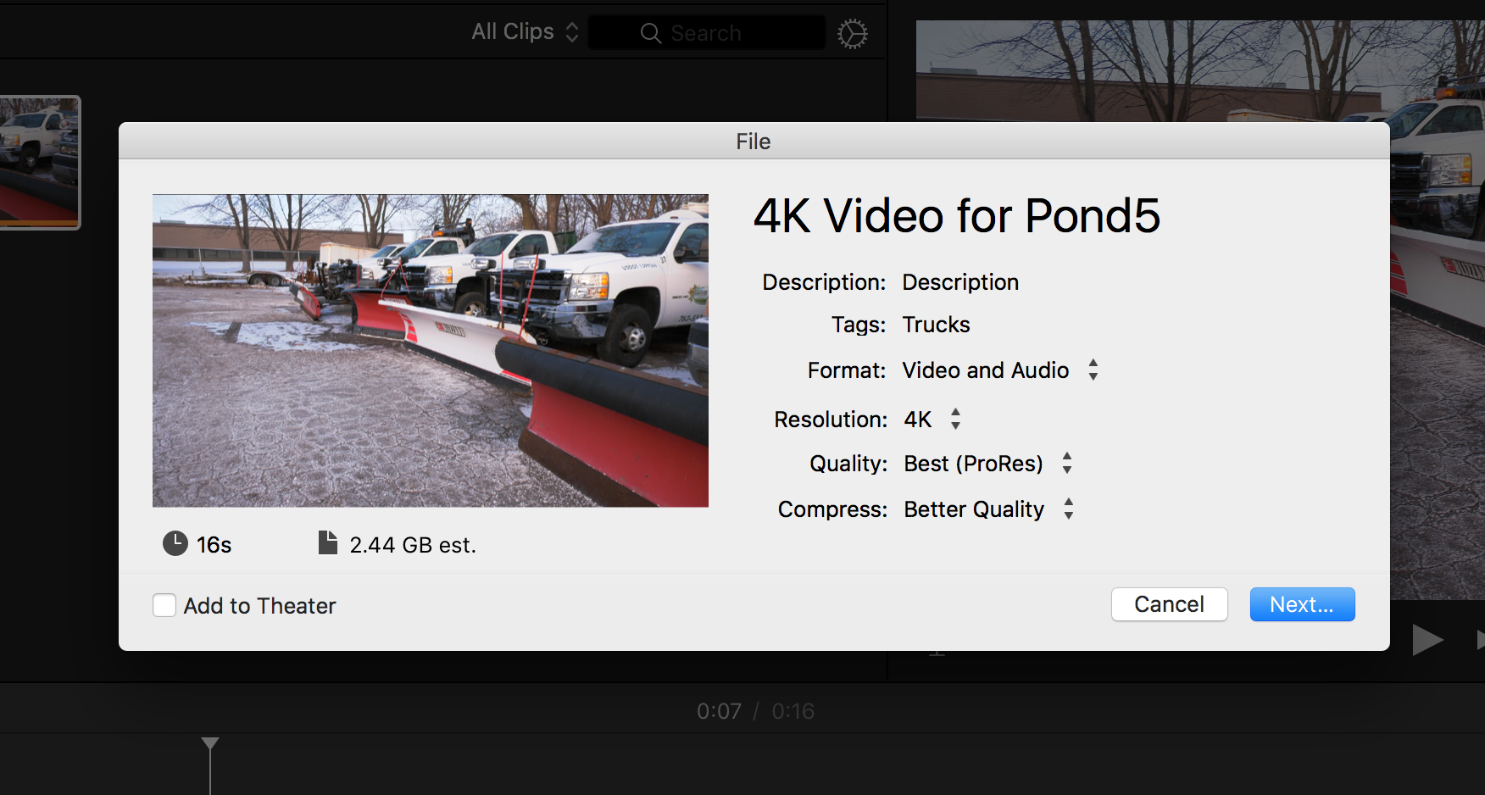Click the 0:07 current time display
This screenshot has width=1485, height=795.
[719, 711]
